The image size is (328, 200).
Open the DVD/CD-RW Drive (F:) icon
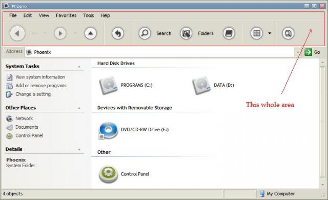pos(108,131)
